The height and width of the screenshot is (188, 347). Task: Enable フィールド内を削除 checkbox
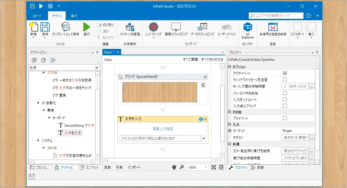(x=285, y=93)
